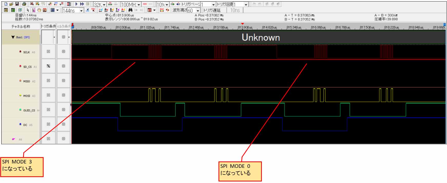Open a file with the folder icon
This screenshot has height=183, width=447.
11,4
